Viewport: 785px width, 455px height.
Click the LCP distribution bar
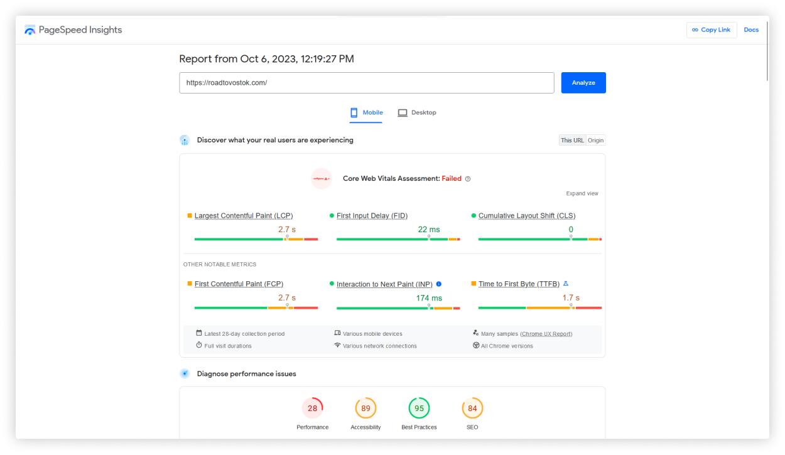[256, 239]
